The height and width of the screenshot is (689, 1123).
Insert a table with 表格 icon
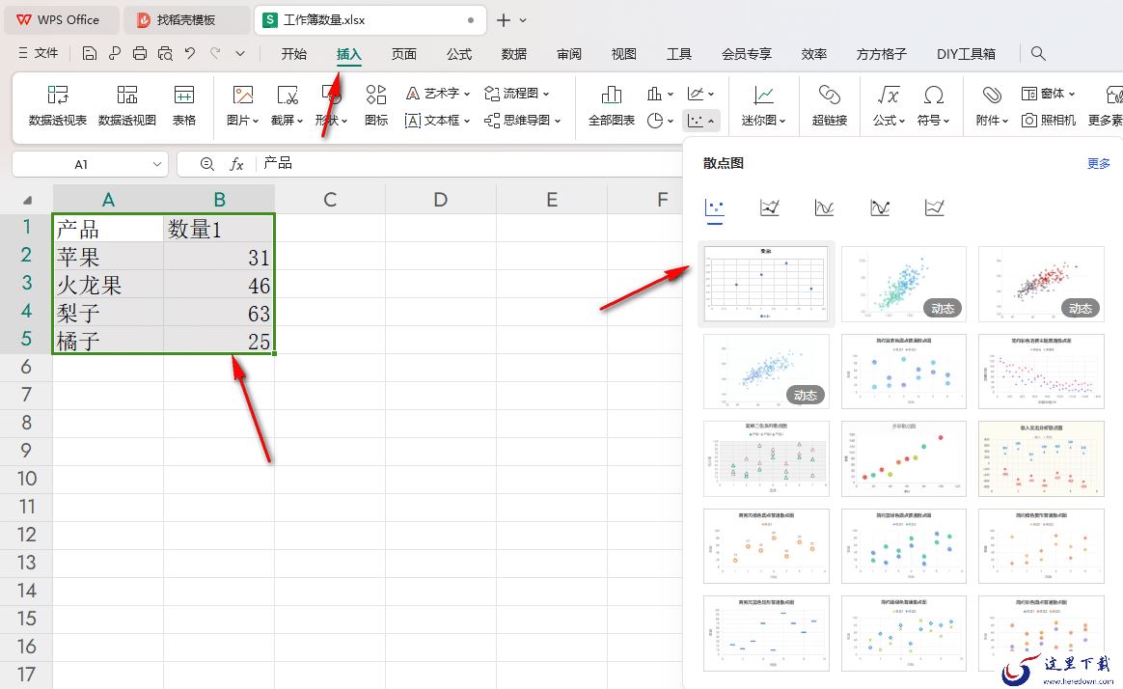tap(184, 96)
